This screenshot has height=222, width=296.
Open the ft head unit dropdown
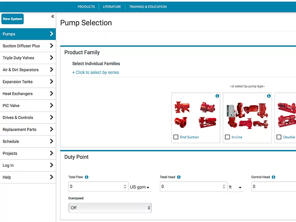(235, 187)
